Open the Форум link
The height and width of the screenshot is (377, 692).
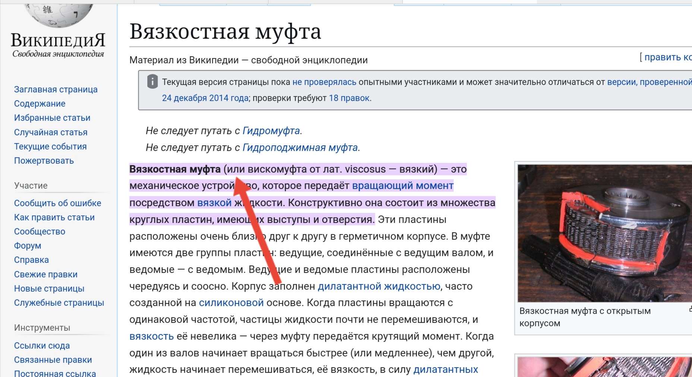tap(28, 246)
